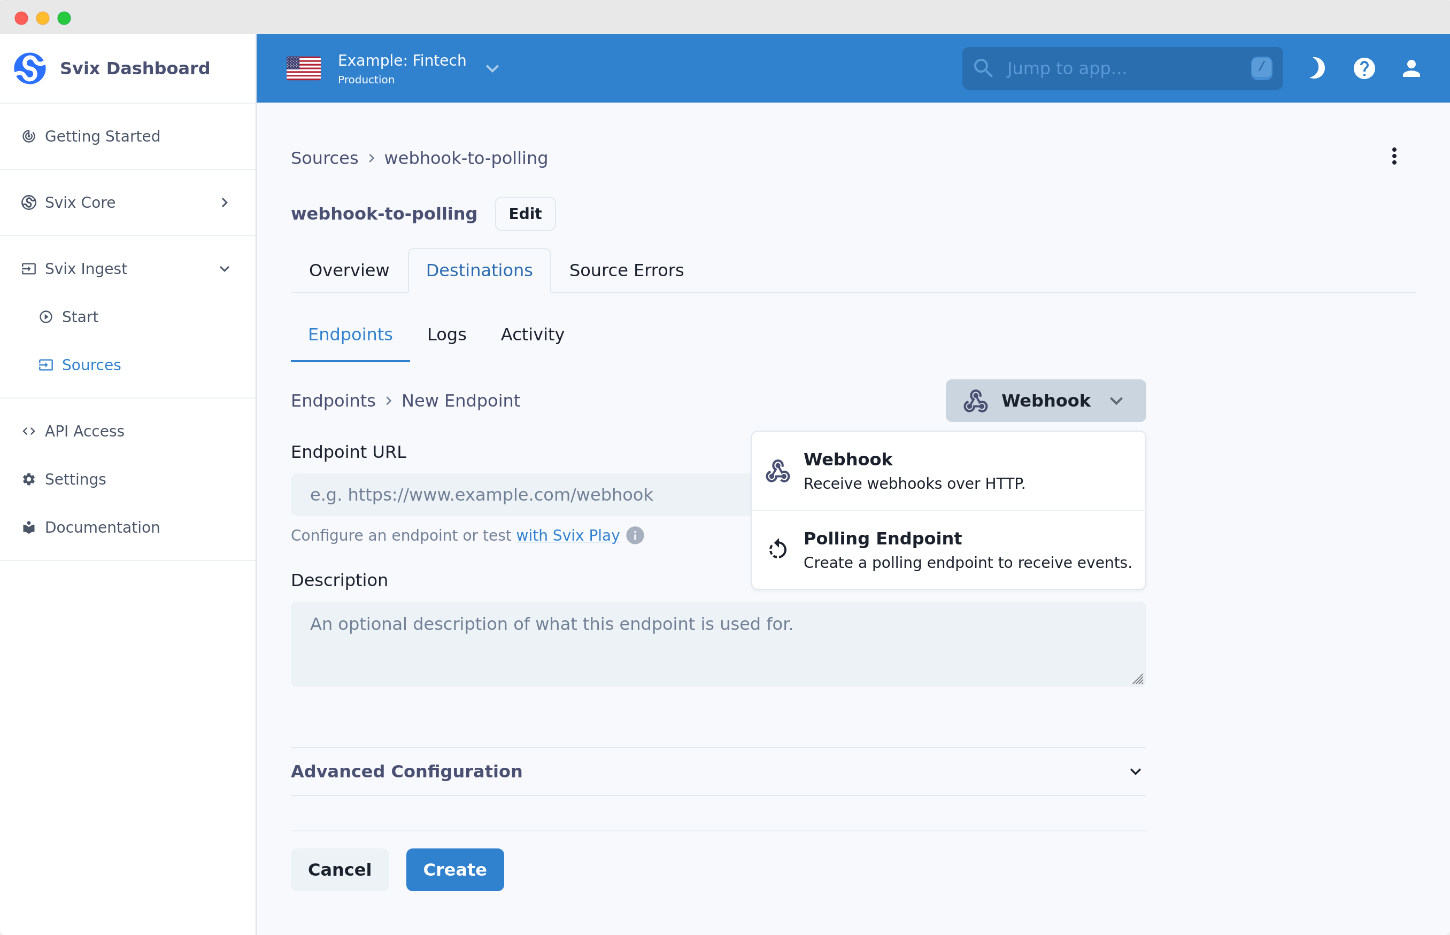Click the Polling Endpoint icon
The image size is (1450, 935).
pyautogui.click(x=778, y=549)
